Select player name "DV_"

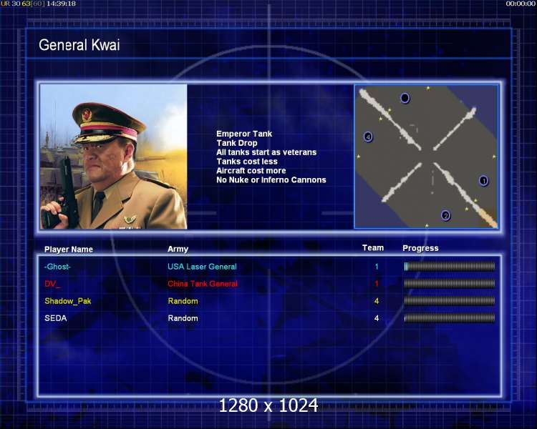tap(52, 284)
